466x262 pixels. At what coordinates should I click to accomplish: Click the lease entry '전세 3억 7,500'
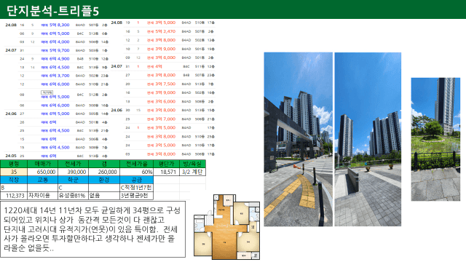point(162,84)
